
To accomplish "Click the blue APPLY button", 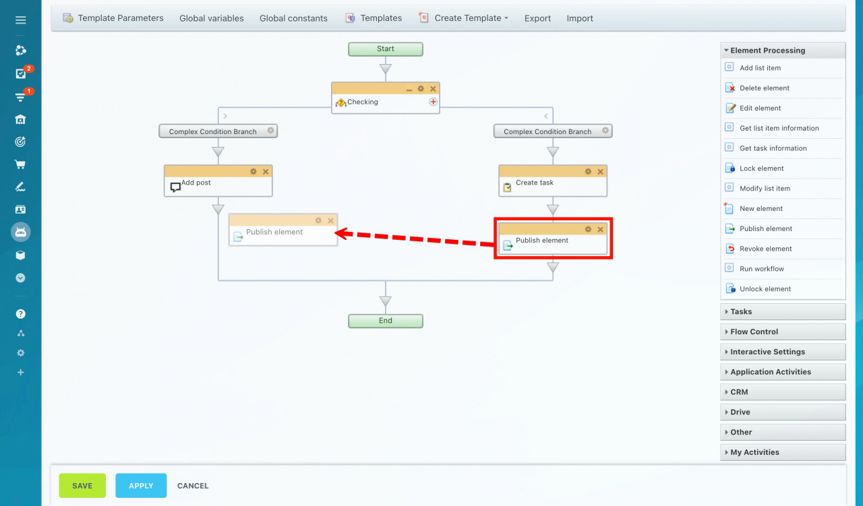I will 141,486.
